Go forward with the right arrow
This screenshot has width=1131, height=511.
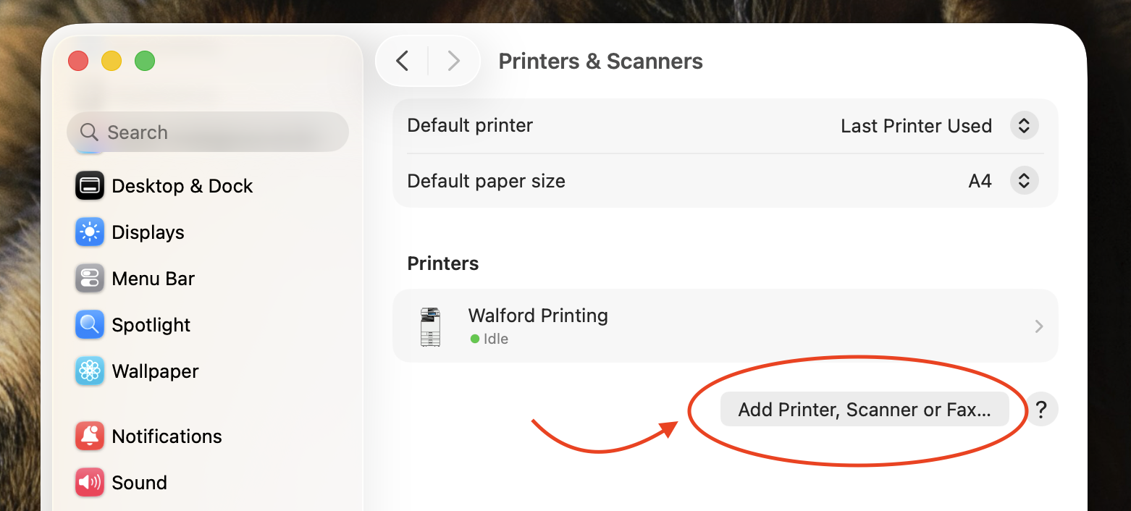coord(454,61)
